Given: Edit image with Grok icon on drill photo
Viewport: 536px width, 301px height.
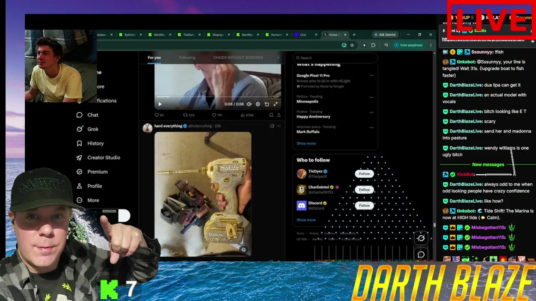Looking at the screenshot, I should pos(243,250).
